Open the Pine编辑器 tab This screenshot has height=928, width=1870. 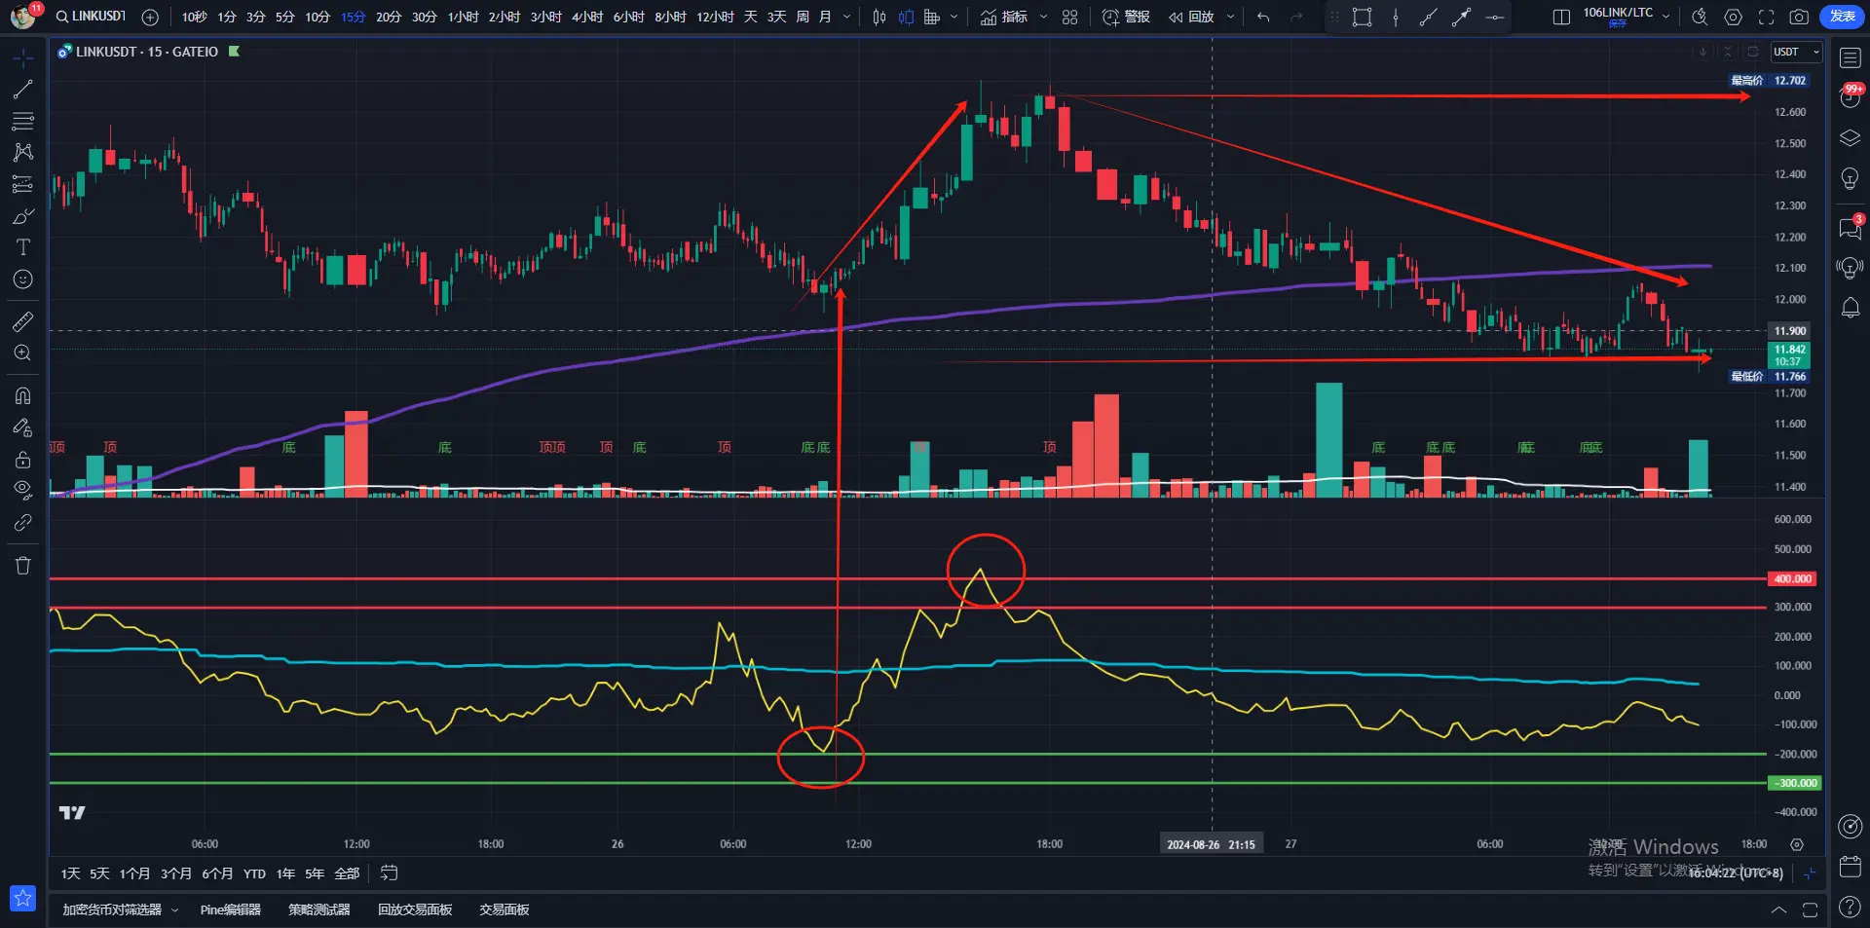tap(231, 909)
